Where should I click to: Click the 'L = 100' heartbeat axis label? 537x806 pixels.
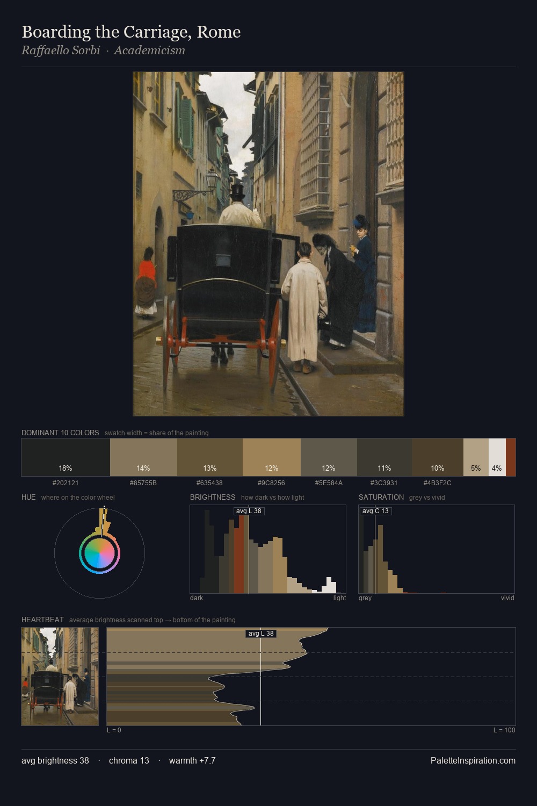pos(504,730)
